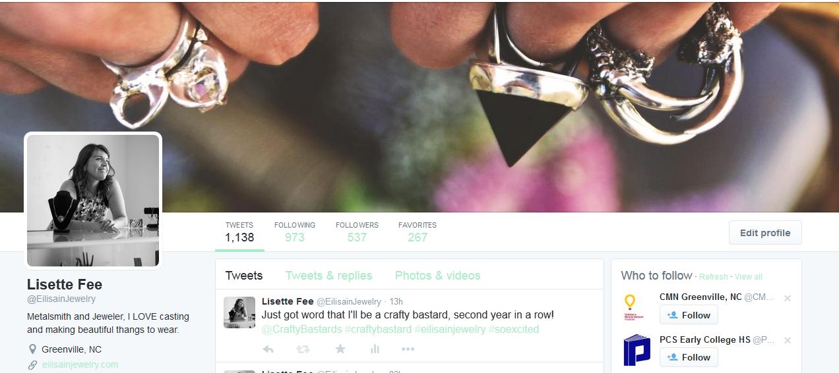Show the 537 Followers
The width and height of the screenshot is (839, 373).
(x=357, y=232)
